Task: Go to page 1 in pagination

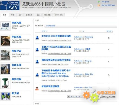Action: (68, 97)
